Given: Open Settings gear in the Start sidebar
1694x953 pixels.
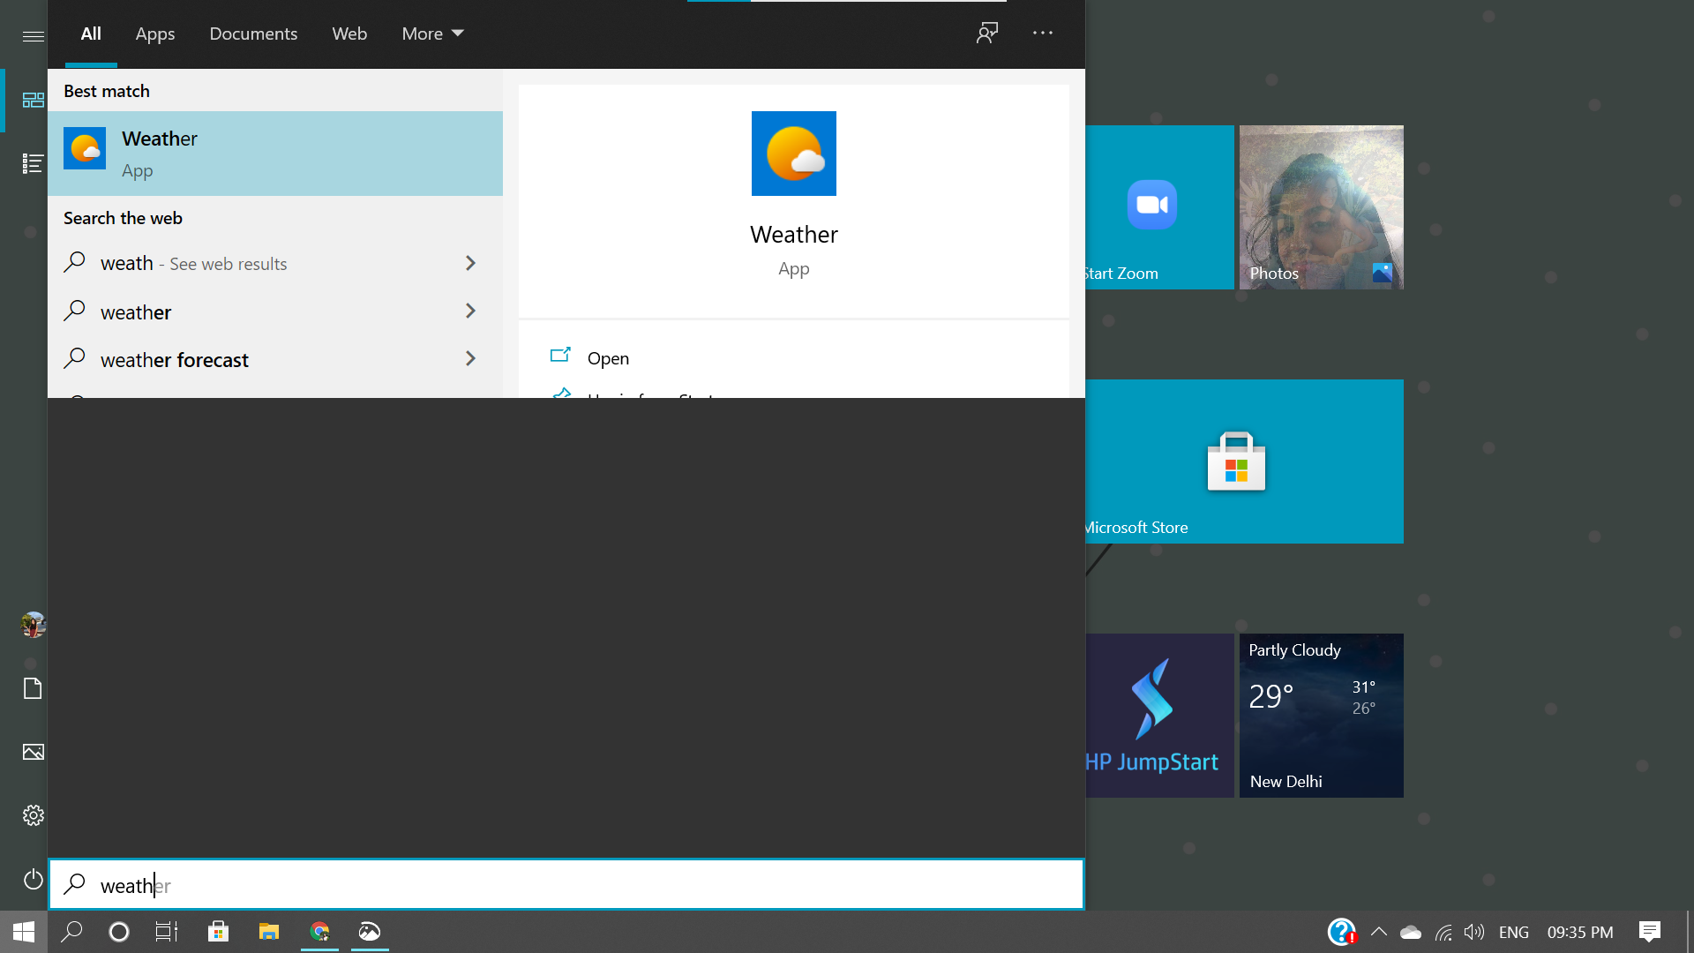Looking at the screenshot, I should [33, 815].
